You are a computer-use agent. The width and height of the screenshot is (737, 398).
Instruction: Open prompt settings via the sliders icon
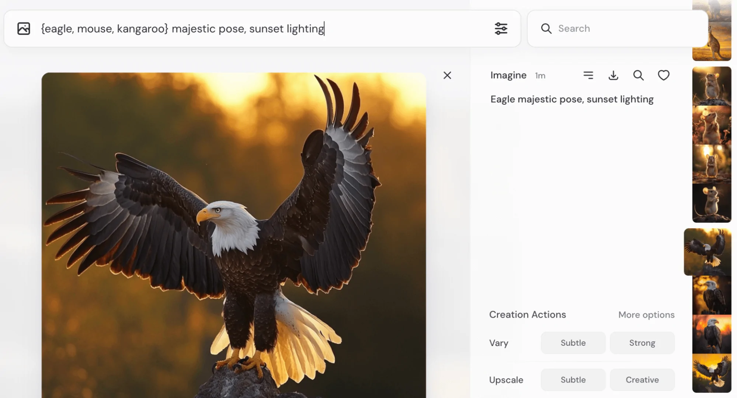tap(501, 28)
